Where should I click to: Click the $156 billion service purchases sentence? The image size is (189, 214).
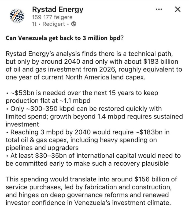tap(91, 179)
